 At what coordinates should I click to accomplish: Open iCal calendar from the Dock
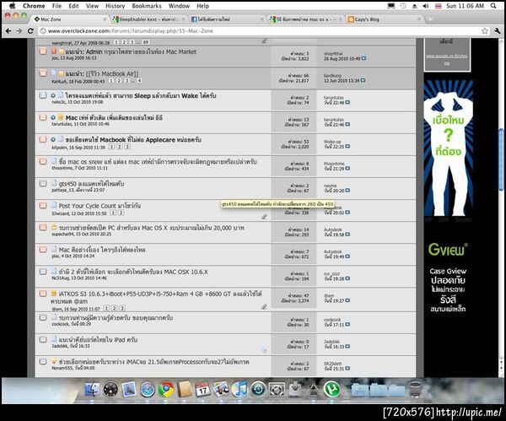tap(203, 390)
